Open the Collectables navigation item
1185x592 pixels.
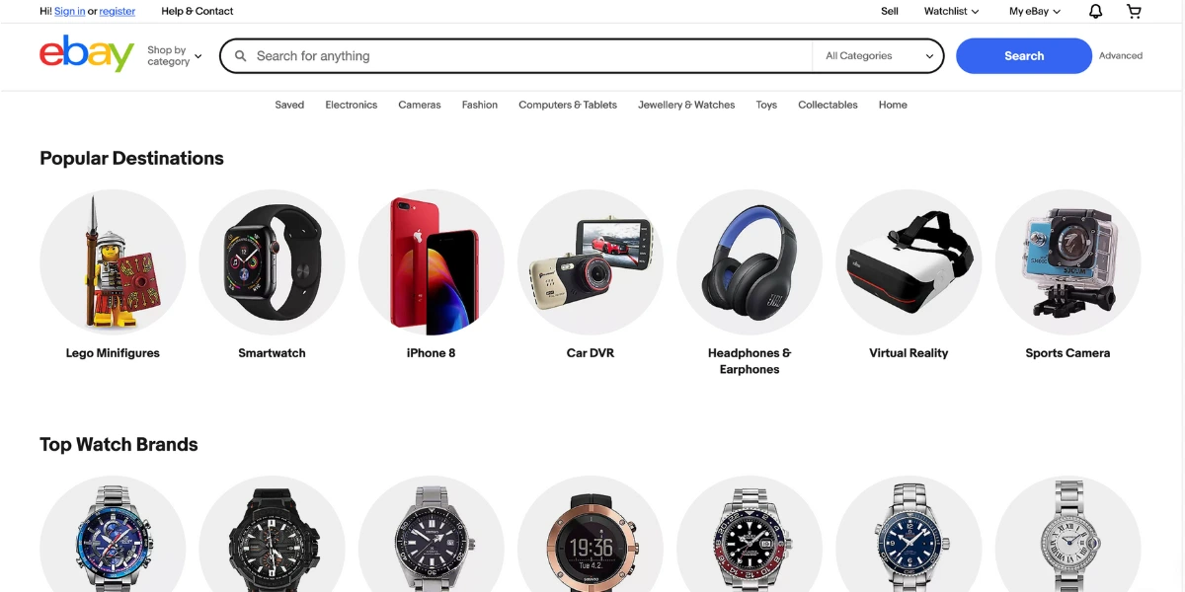point(828,105)
